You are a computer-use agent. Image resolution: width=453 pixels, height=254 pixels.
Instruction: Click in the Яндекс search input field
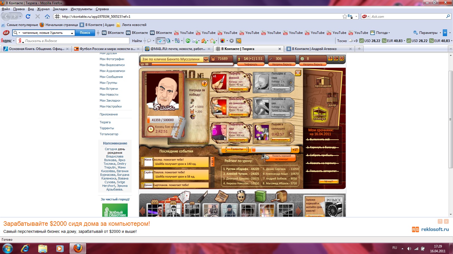[76, 41]
